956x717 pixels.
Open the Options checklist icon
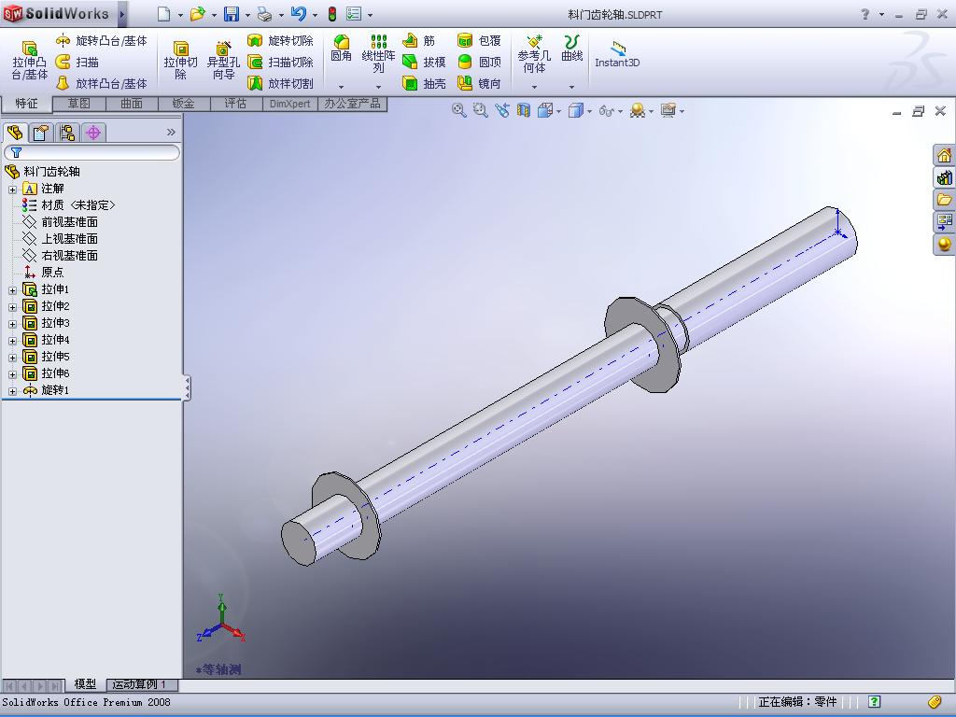click(x=354, y=14)
